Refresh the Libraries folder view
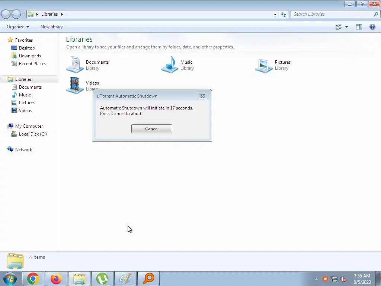The image size is (381, 286). pos(283,15)
